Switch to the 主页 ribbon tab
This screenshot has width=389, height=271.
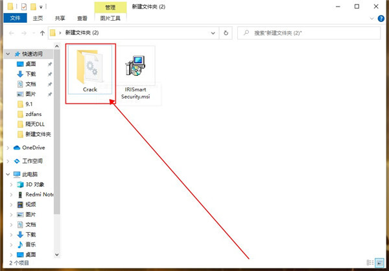click(38, 18)
